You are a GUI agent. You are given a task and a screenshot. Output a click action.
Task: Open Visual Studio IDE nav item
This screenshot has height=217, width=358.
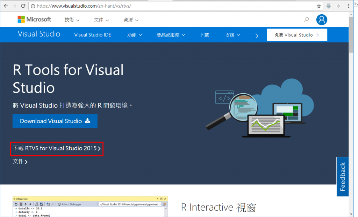[x=92, y=35]
